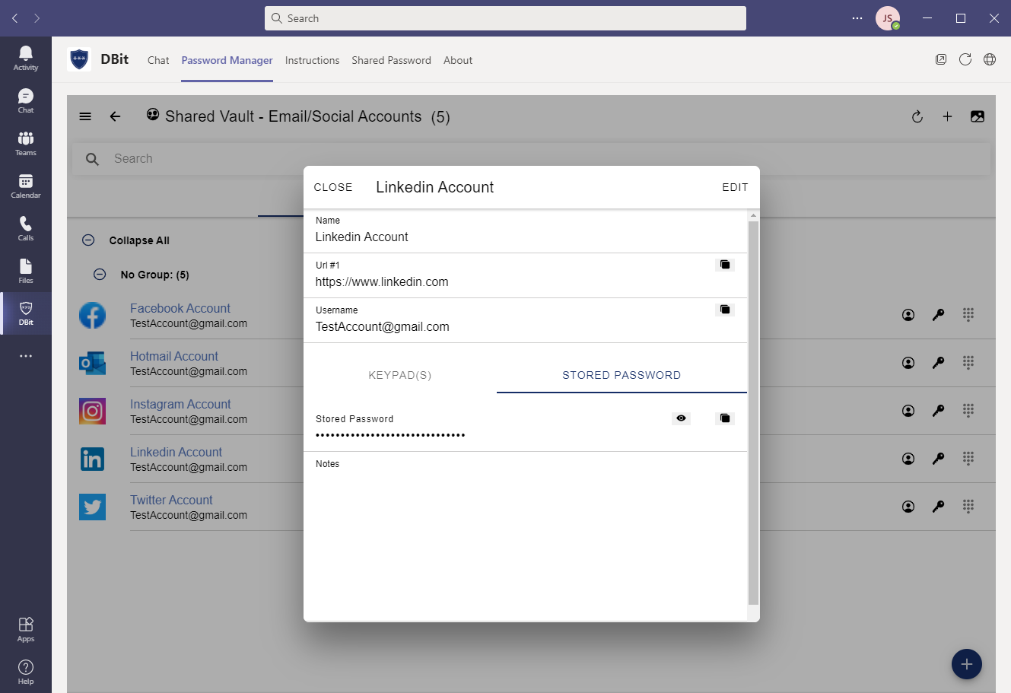Click the user icon for Instagram Account
This screenshot has height=693, width=1011.
pos(908,411)
